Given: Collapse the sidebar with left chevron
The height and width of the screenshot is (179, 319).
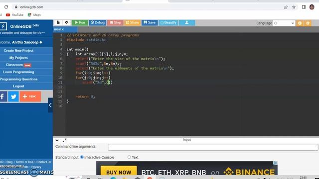Looking at the screenshot, I should pyautogui.click(x=50, y=105).
